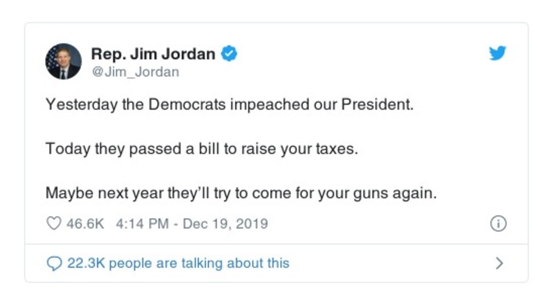Click the sentence about guns
The width and height of the screenshot is (553, 307).
pyautogui.click(x=241, y=192)
